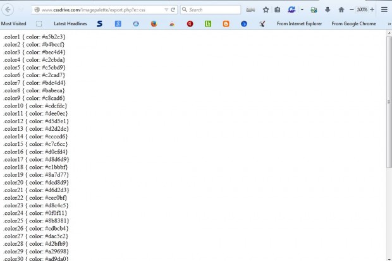Click the line '.color15 { color: #c7c6cc}'

tap(35, 144)
